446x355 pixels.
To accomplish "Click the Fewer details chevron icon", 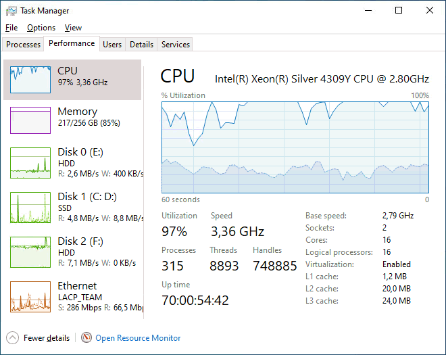I will coord(13,337).
